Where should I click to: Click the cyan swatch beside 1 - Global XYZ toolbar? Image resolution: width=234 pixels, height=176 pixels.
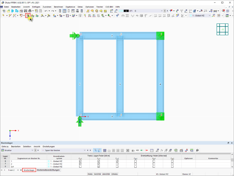191,15
